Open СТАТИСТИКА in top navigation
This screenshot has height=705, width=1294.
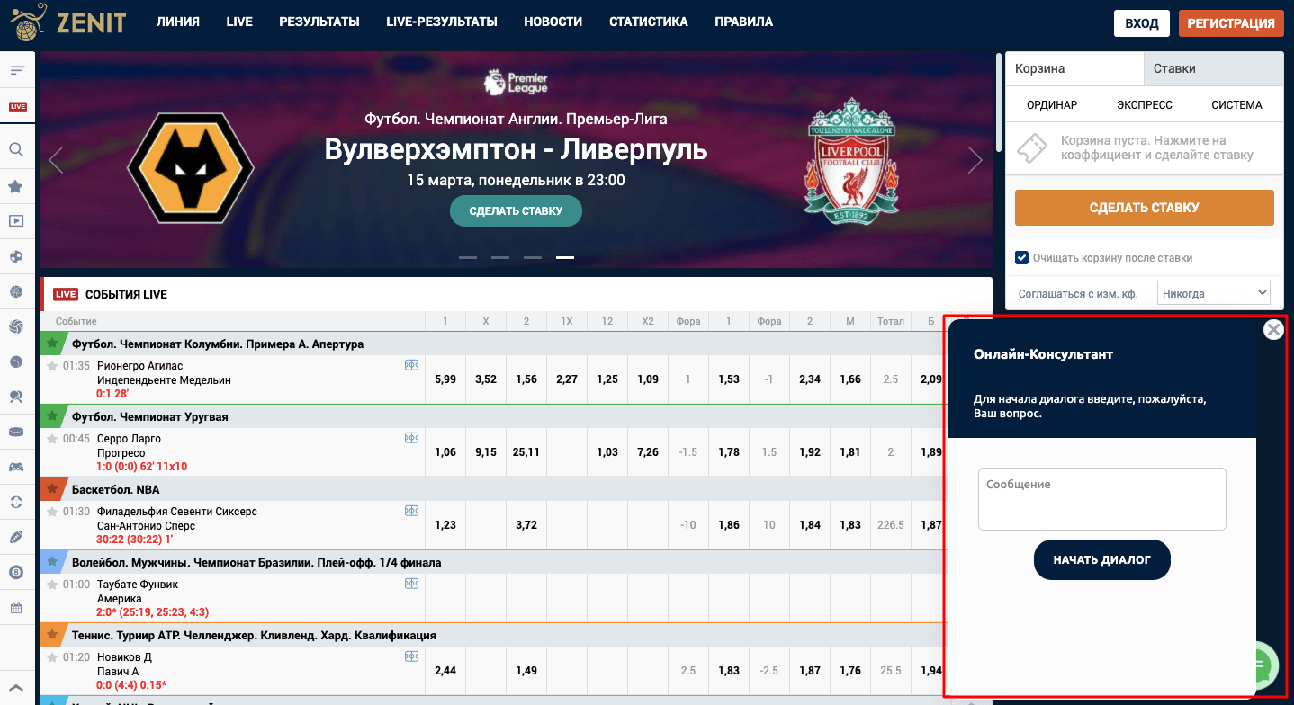point(649,22)
